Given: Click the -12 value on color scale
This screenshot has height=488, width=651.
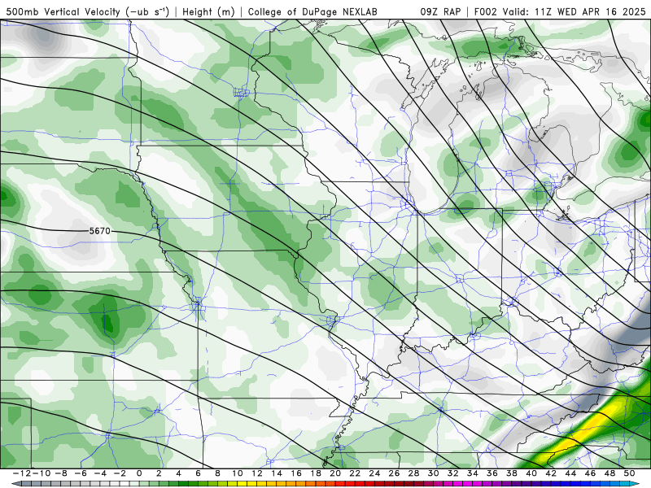Looking at the screenshot, I should (x=21, y=473).
